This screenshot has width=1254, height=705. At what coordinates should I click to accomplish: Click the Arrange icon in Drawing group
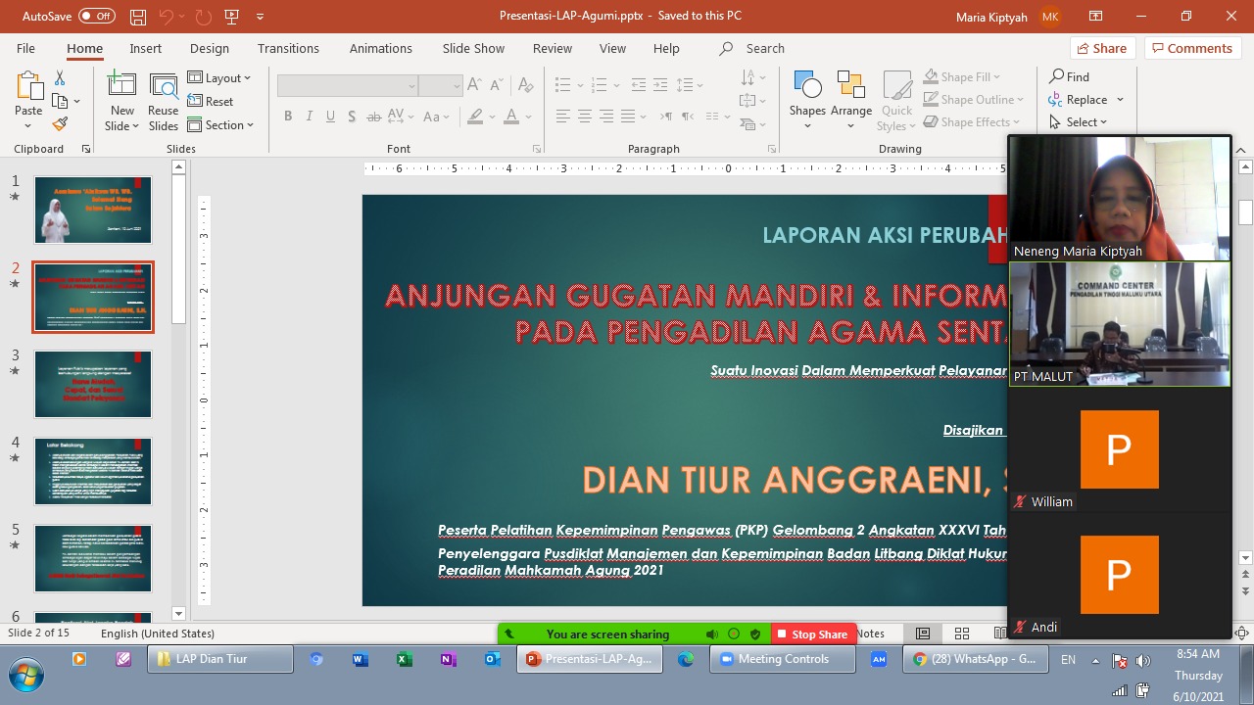click(850, 93)
